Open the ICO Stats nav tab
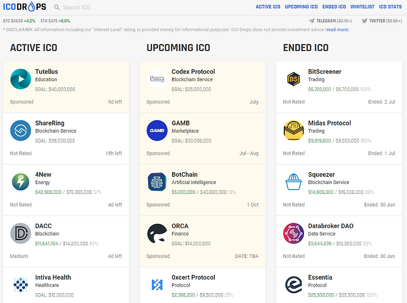 (x=390, y=7)
